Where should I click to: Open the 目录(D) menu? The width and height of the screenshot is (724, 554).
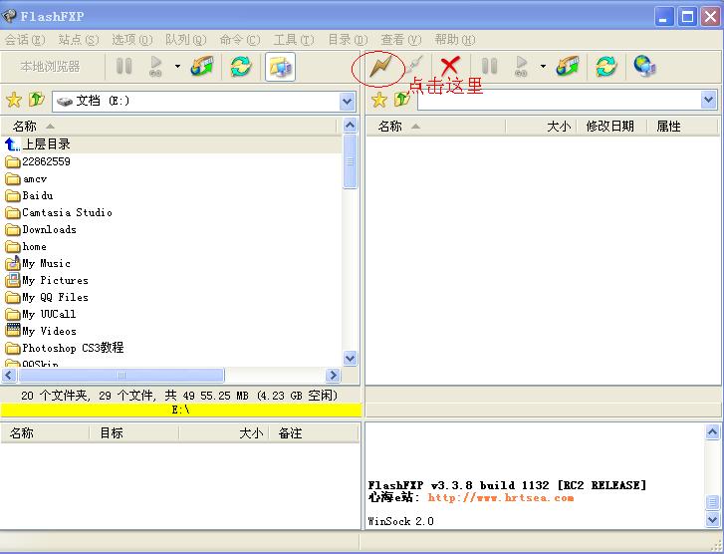[x=348, y=40]
